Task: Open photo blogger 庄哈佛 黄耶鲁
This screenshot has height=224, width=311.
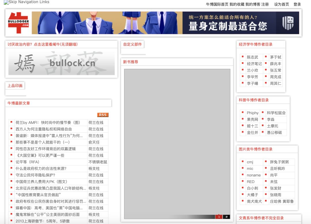Action: coord(282,201)
